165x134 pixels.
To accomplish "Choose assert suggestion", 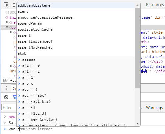I will [76, 35].
